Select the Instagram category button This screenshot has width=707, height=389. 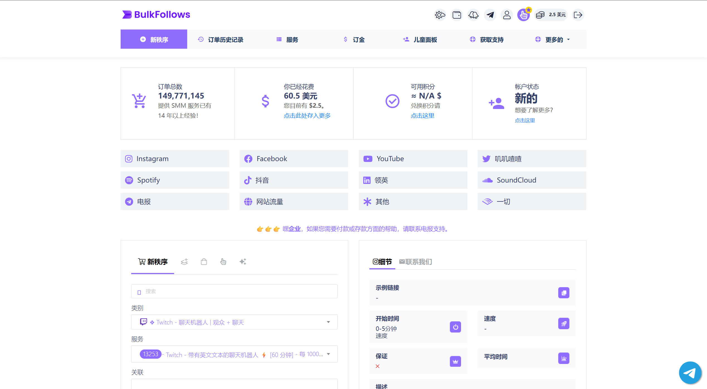[x=175, y=159]
